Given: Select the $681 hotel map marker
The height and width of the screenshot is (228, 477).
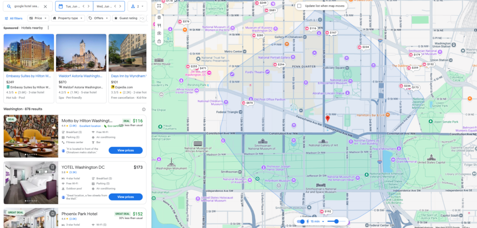Looking at the screenshot, I should pyautogui.click(x=271, y=10).
